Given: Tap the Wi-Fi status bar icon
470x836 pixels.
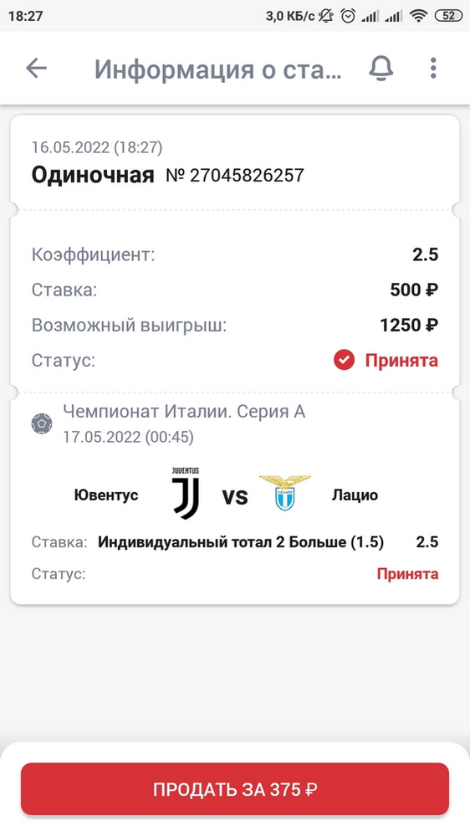Looking at the screenshot, I should (419, 16).
